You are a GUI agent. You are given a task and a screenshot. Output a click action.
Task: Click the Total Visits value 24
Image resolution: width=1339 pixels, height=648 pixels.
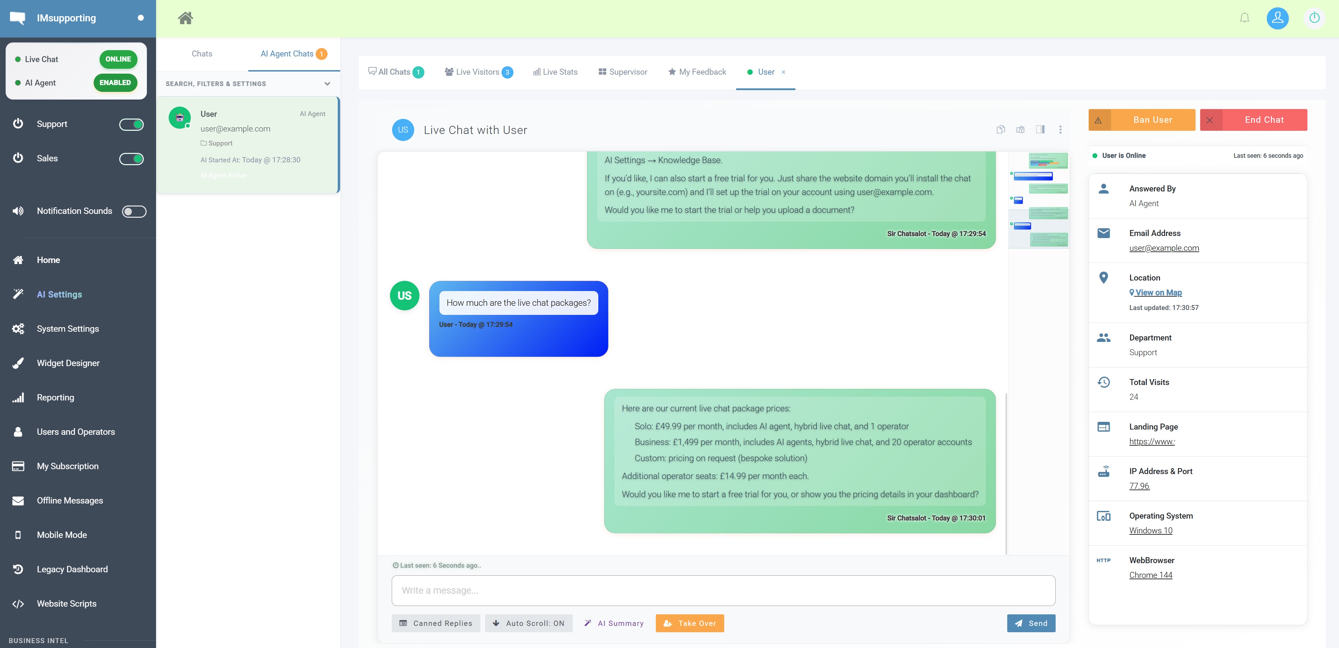click(1134, 397)
